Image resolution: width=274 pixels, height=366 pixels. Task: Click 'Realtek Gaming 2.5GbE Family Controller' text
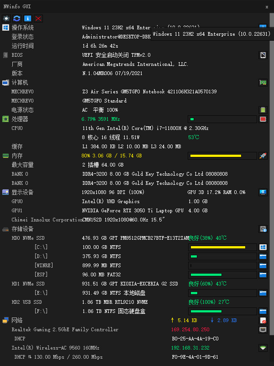coord(65,329)
